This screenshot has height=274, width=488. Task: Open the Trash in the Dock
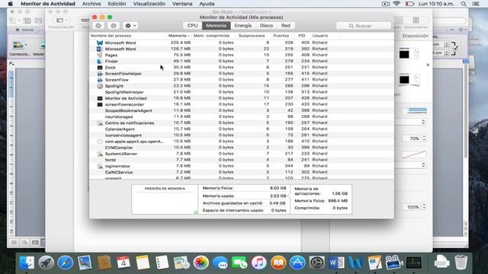click(x=461, y=263)
